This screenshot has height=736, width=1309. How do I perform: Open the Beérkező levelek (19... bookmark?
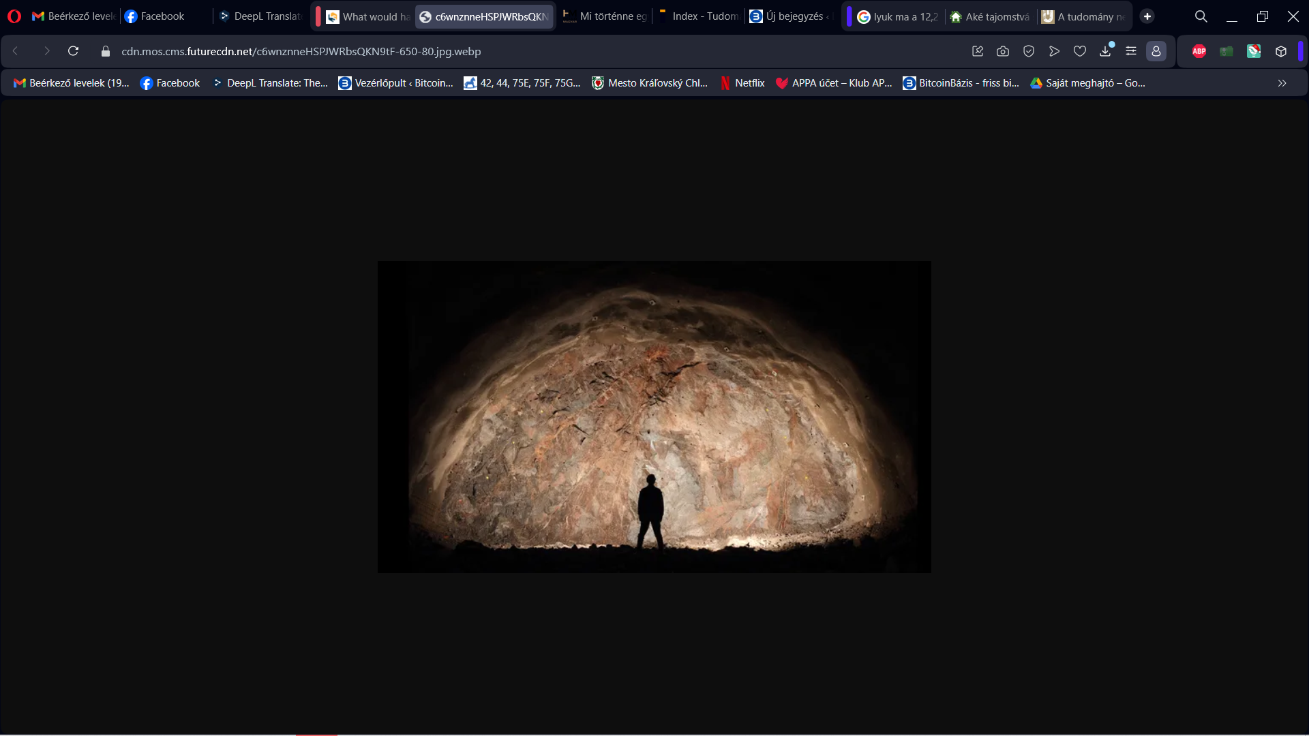71,83
